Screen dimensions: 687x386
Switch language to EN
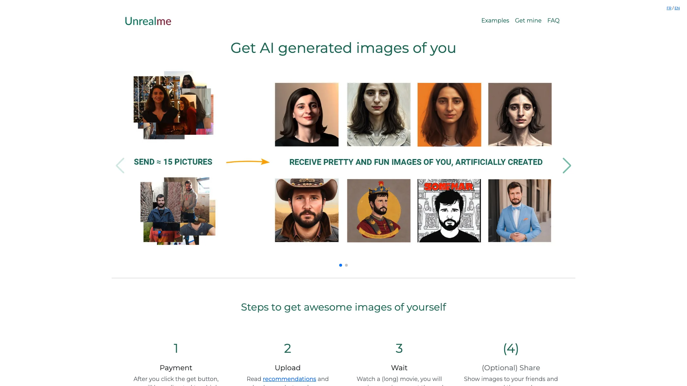pos(677,8)
